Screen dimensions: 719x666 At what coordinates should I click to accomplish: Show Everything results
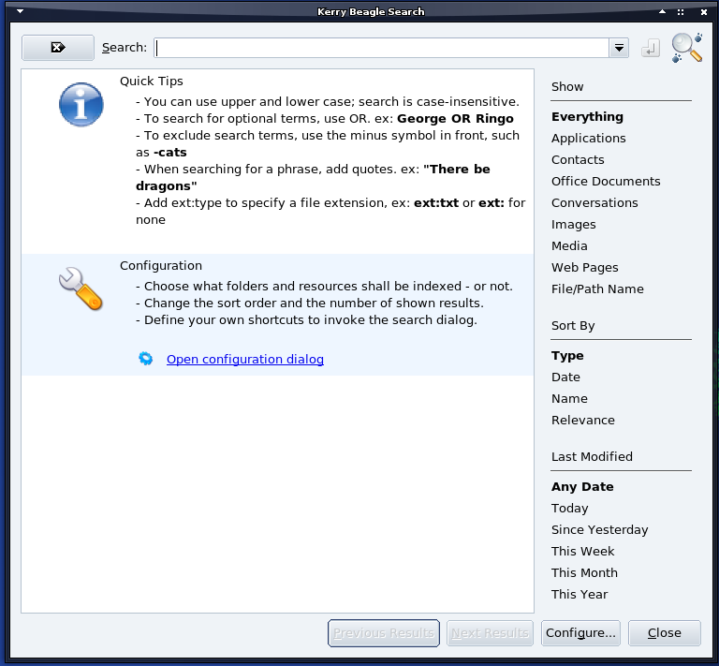click(587, 116)
